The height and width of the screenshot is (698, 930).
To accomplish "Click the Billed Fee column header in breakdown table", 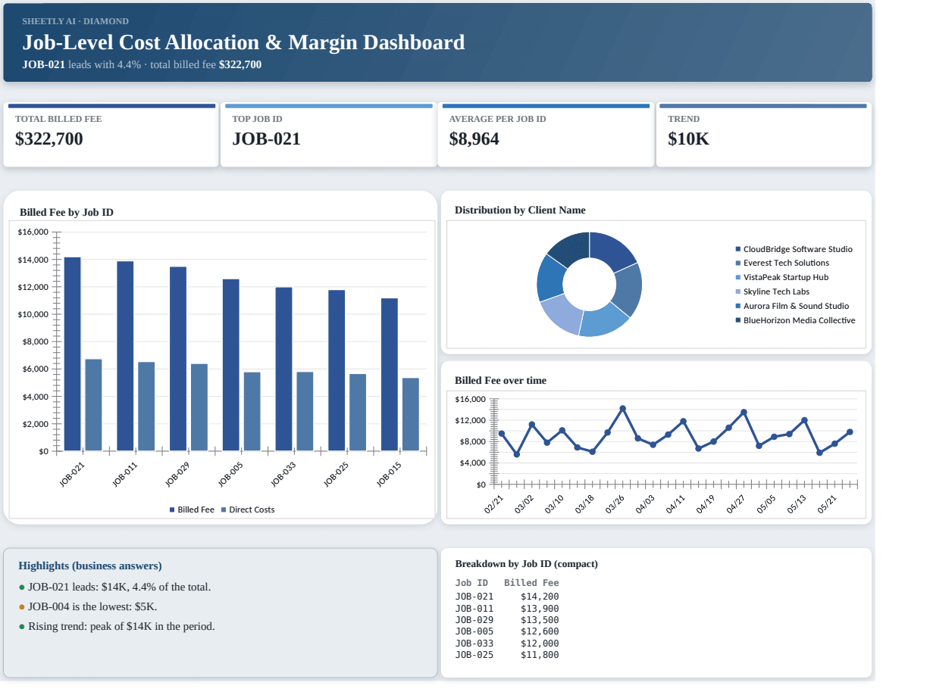I will 531,583.
